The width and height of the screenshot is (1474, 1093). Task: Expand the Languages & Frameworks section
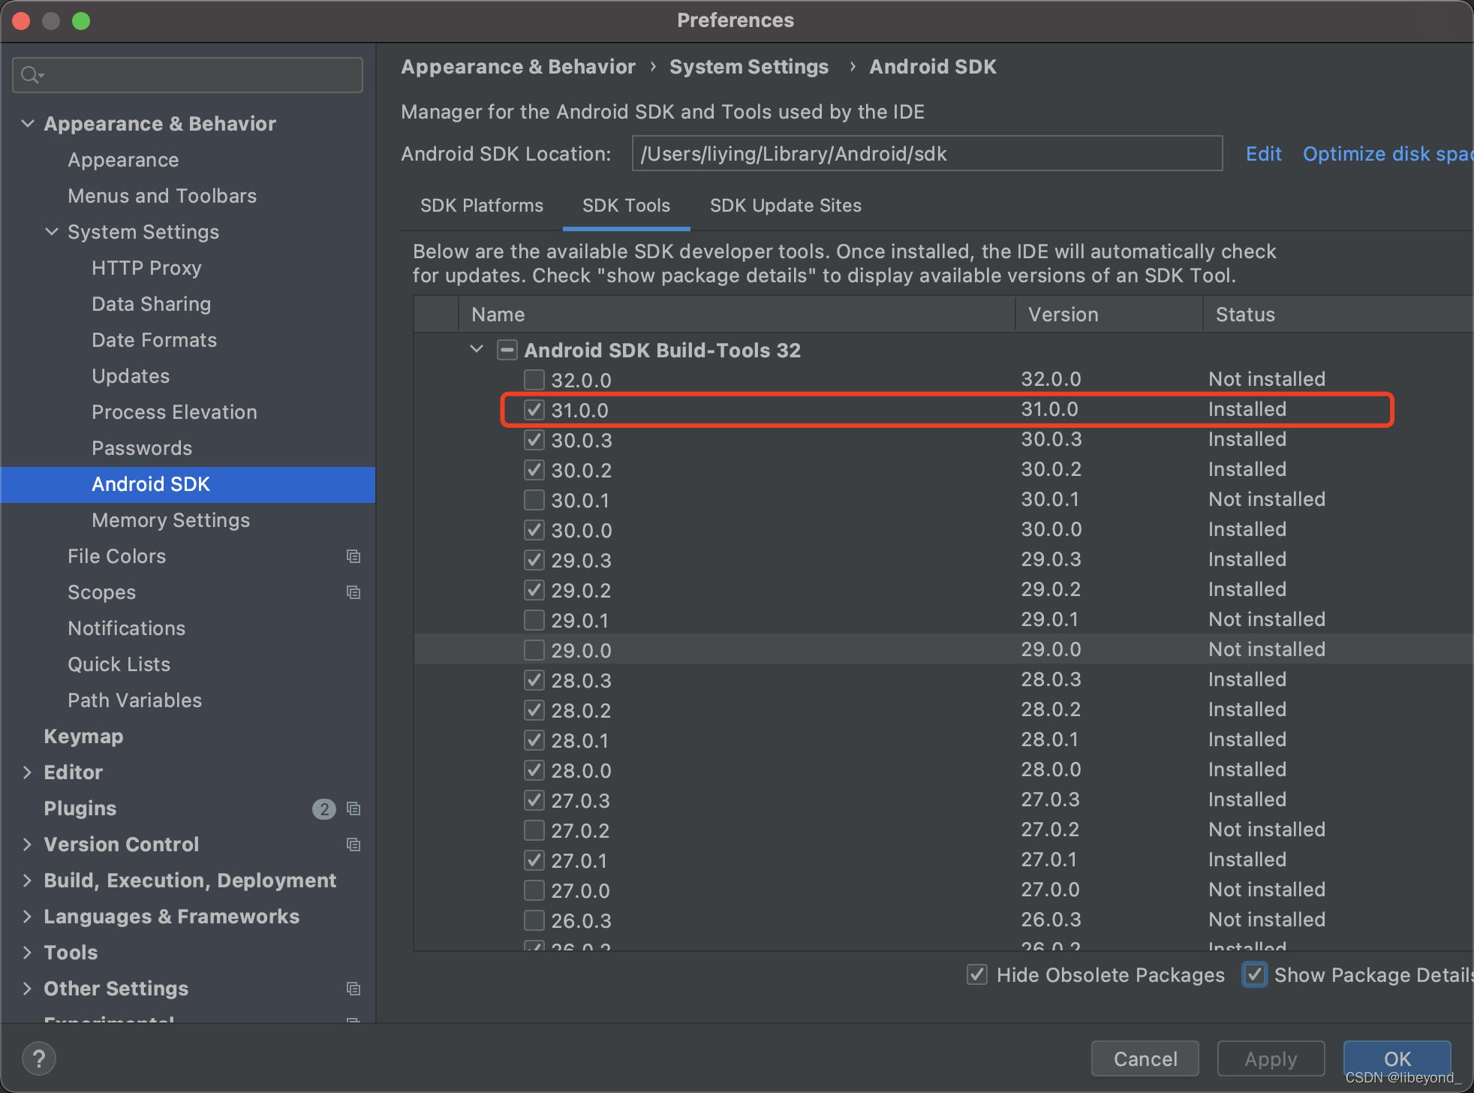27,916
